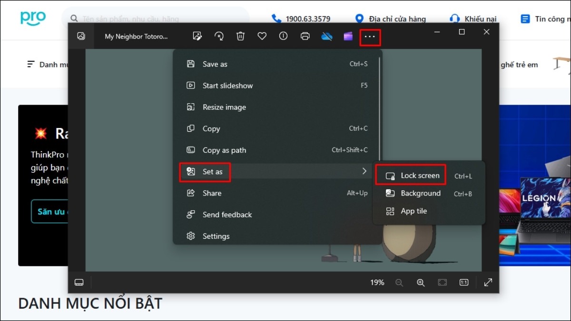Select Send feedback in the menu
The height and width of the screenshot is (321, 571).
[x=277, y=214]
